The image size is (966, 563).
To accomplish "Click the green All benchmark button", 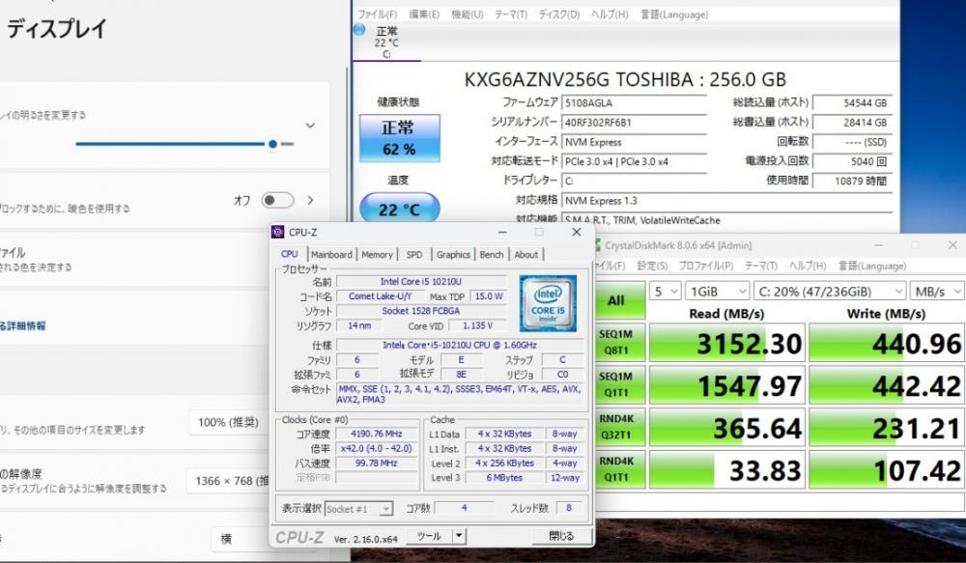I will 615,300.
